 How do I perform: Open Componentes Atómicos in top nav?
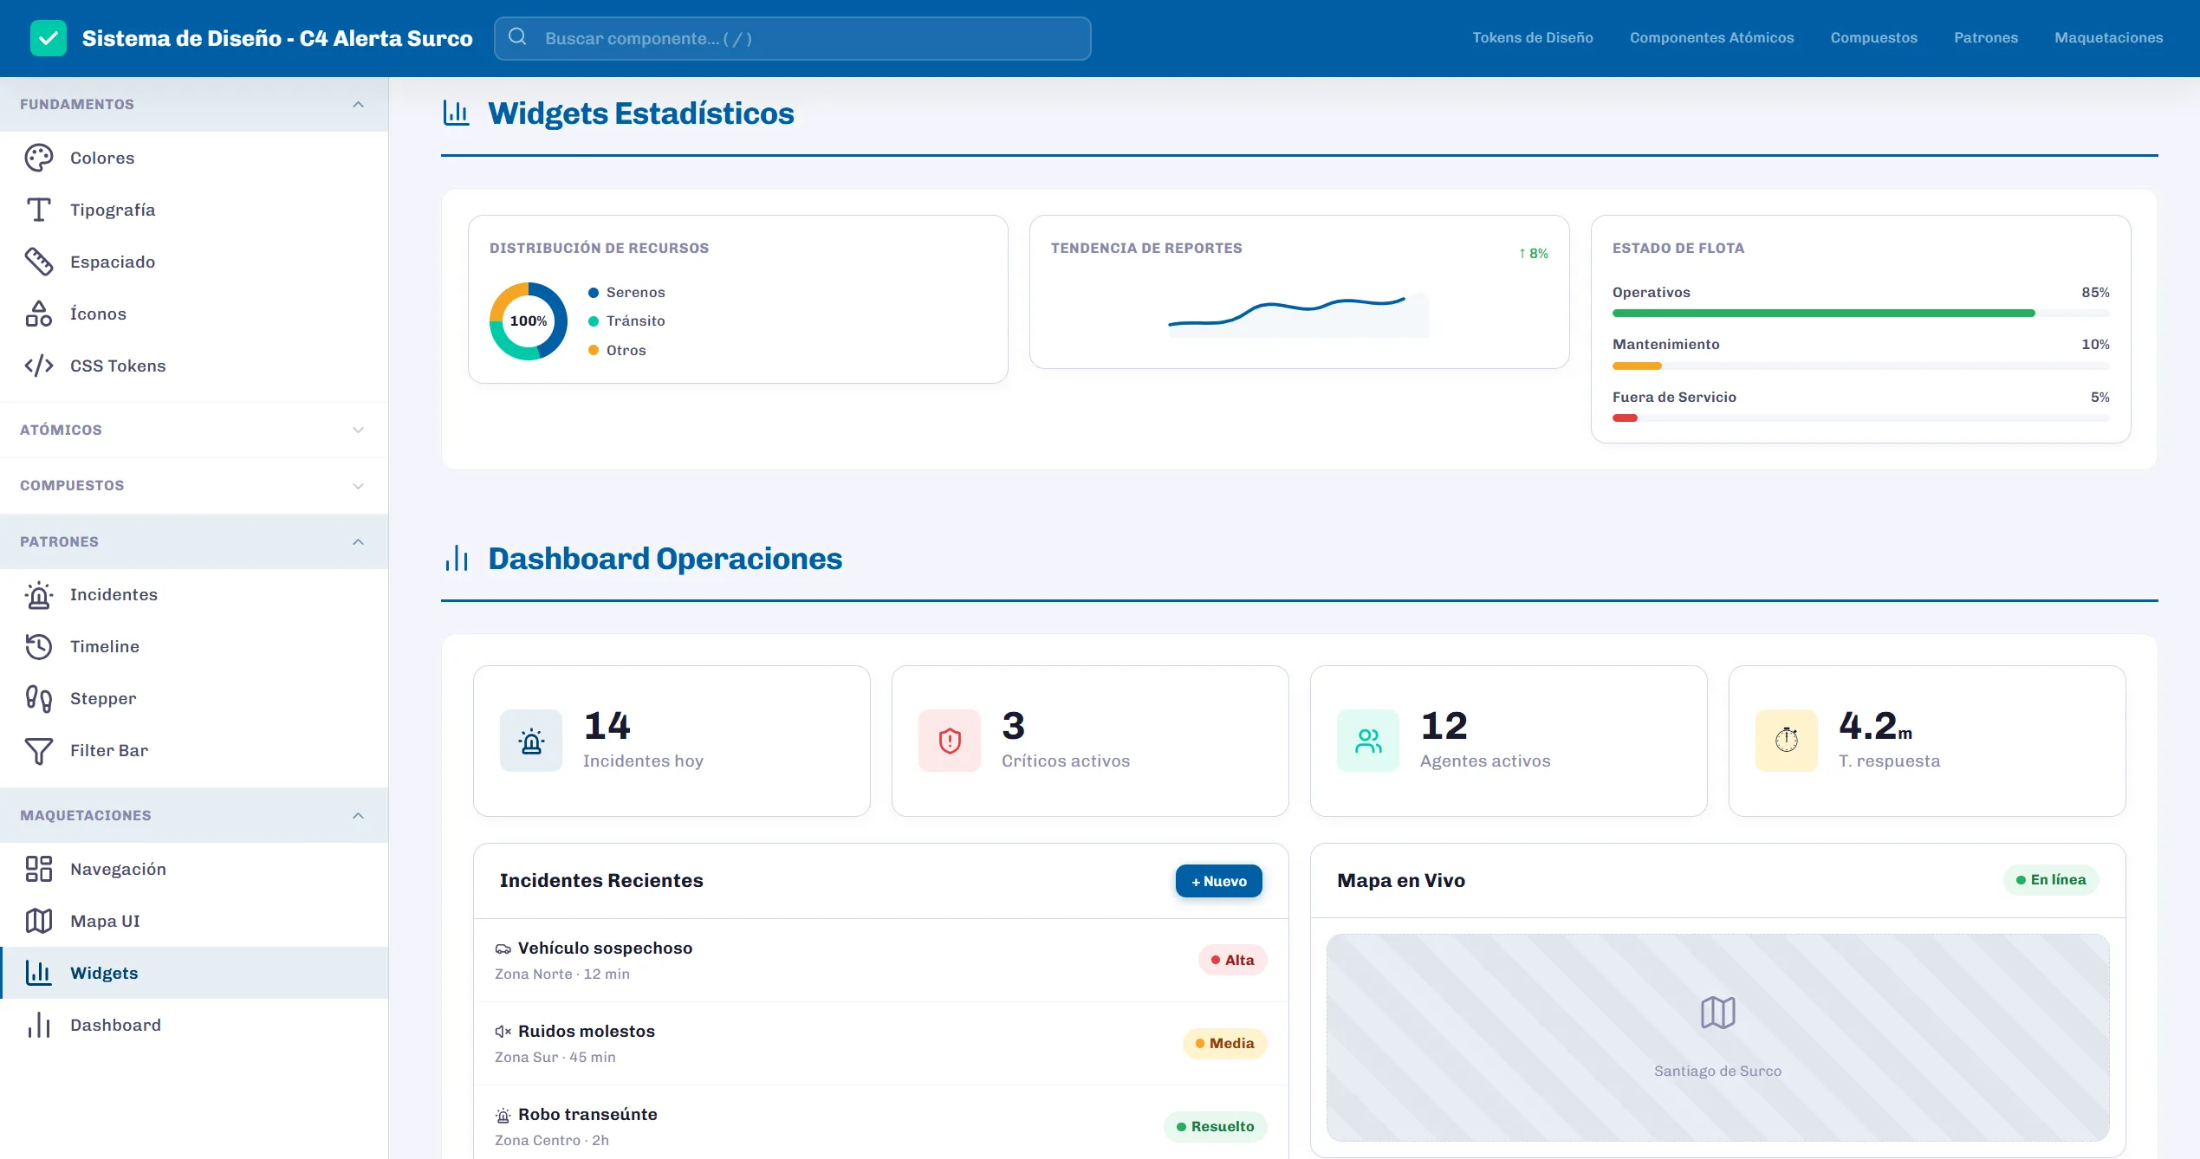click(1711, 37)
